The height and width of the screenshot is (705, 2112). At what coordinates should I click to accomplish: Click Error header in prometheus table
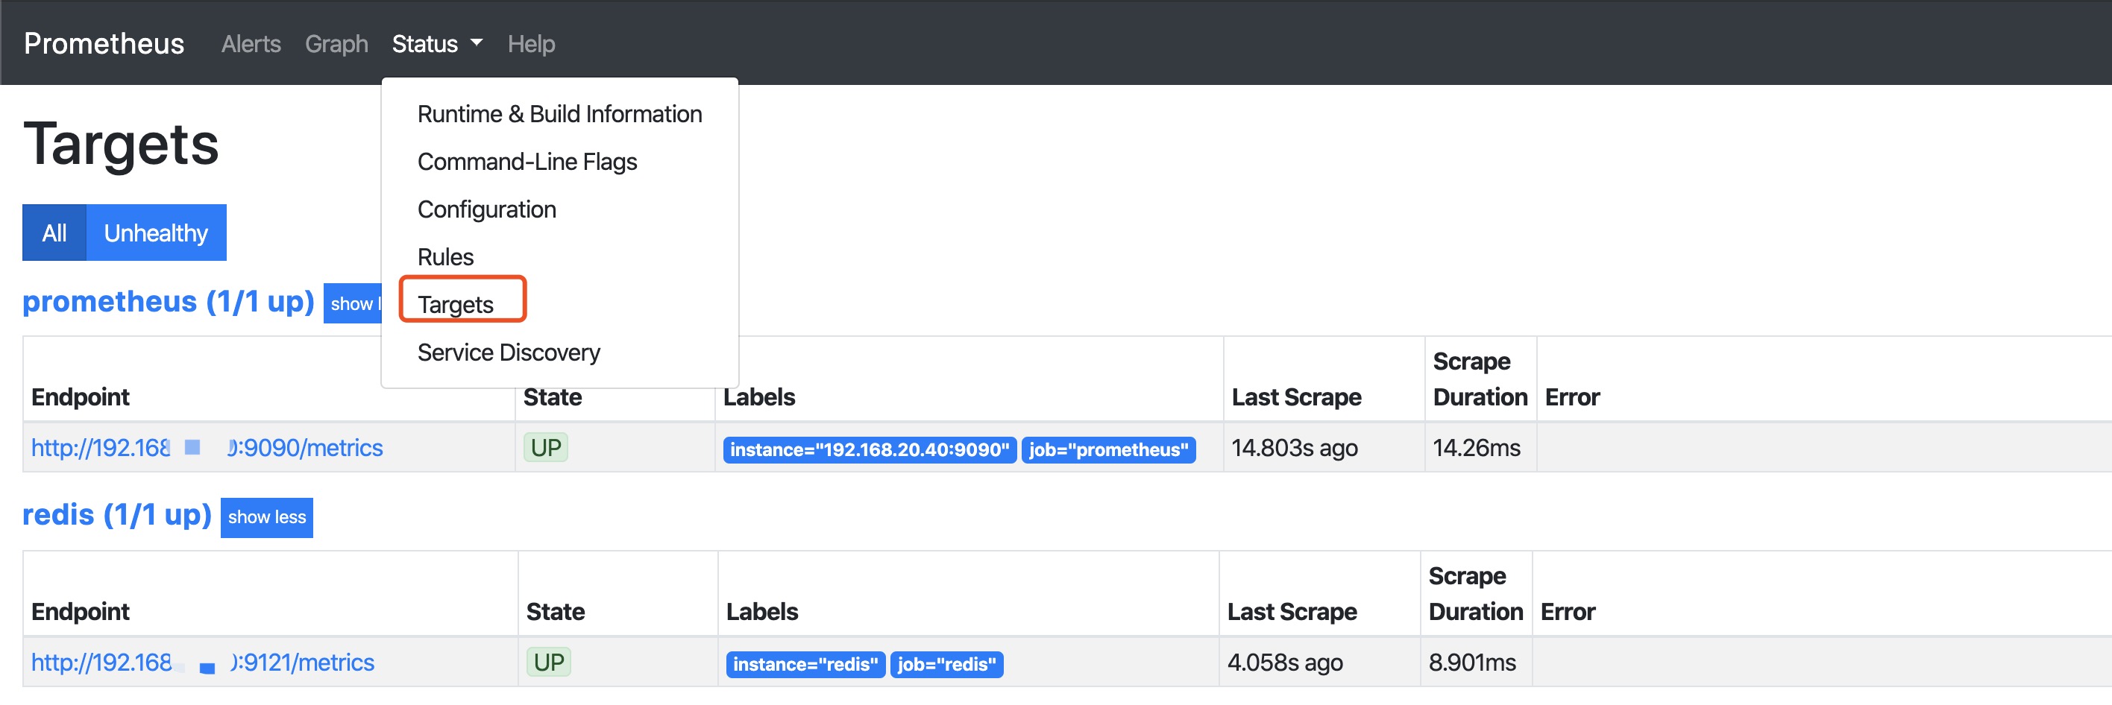tap(1572, 398)
